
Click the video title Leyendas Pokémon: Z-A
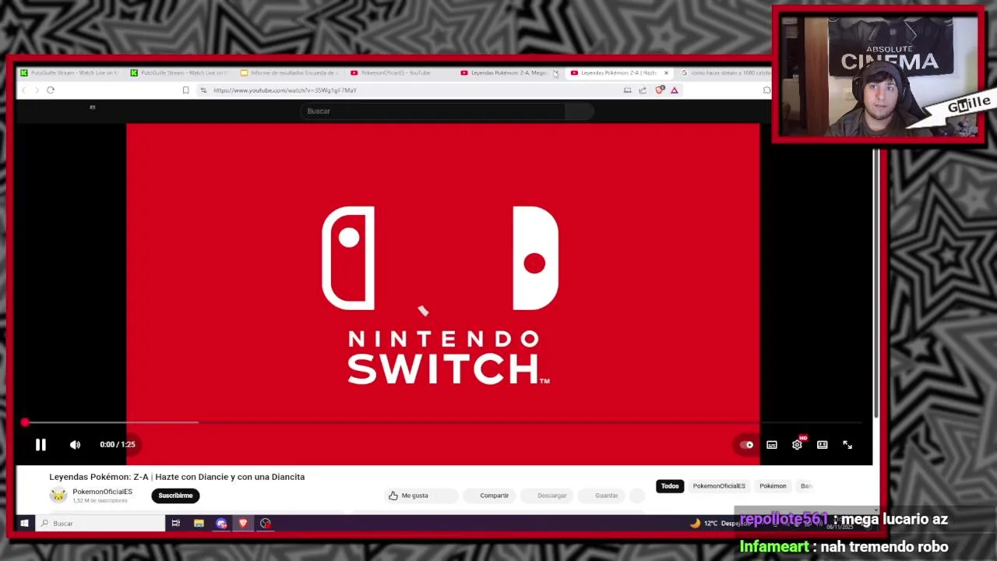177,477
